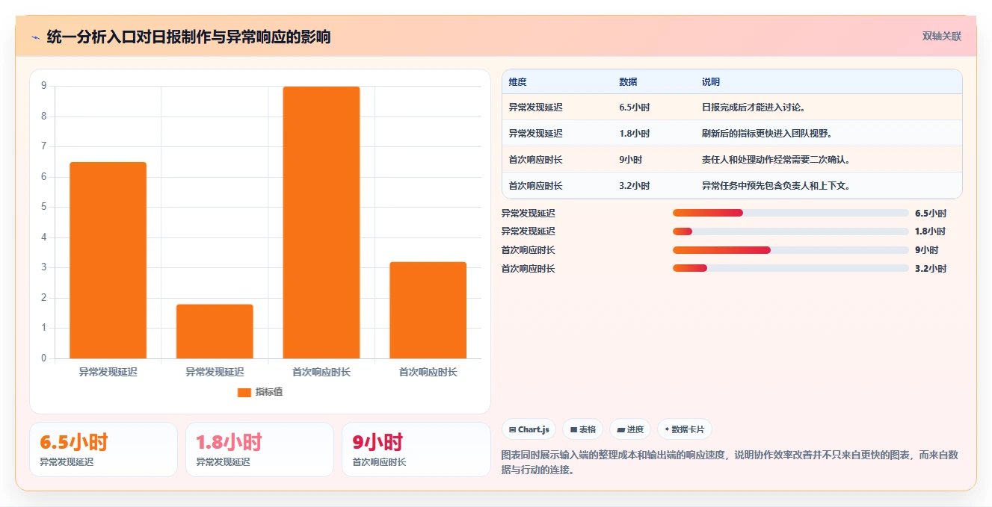Click the 9小时 progress bar
Image resolution: width=992 pixels, height=507 pixels.
[790, 250]
